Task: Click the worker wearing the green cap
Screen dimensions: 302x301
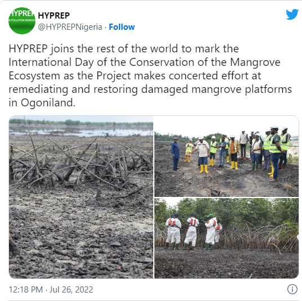Action: 211,231
